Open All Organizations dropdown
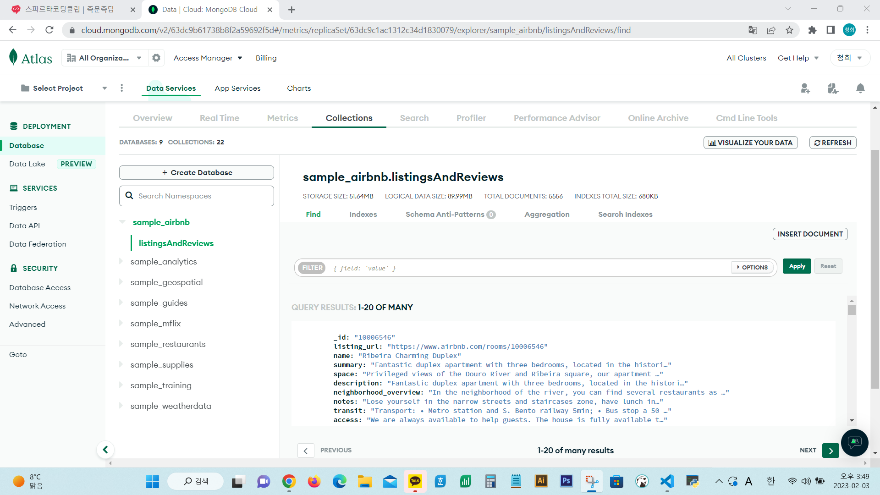 click(x=104, y=58)
